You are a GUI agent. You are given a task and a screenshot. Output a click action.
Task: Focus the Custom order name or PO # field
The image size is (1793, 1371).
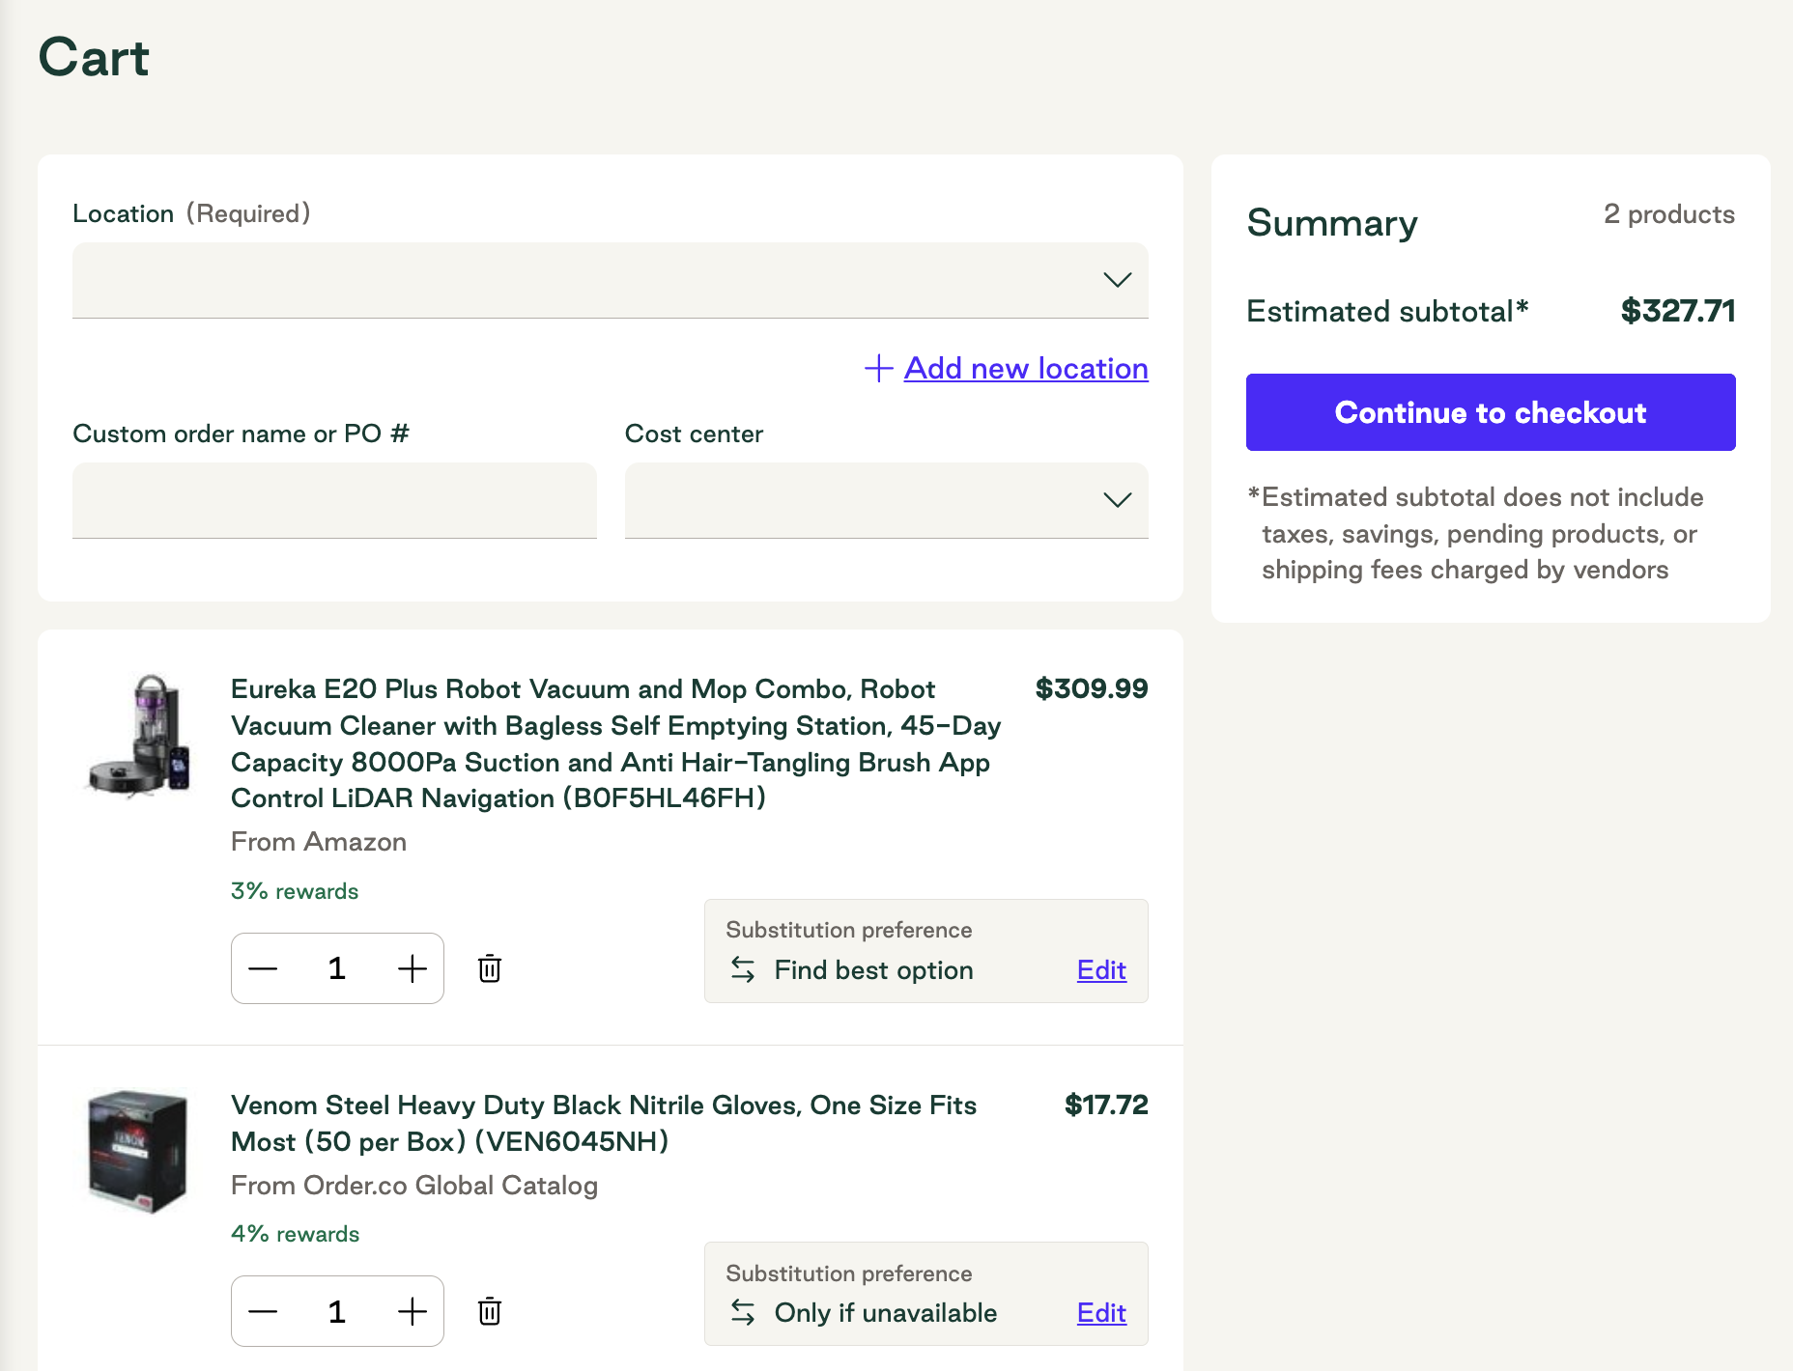point(334,500)
